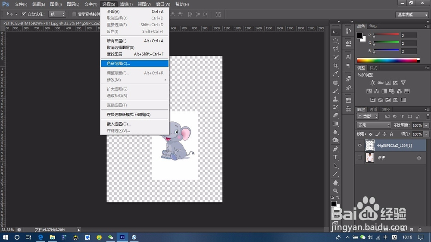Select the Brush tool
Image resolution: width=431 pixels, height=242 pixels.
point(335,91)
